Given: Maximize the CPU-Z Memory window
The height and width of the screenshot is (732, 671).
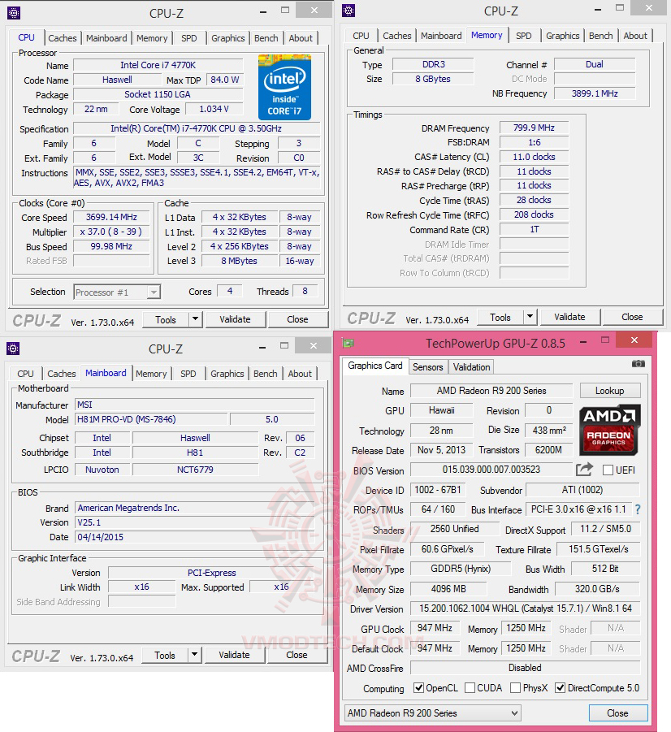Looking at the screenshot, I should point(620,7).
